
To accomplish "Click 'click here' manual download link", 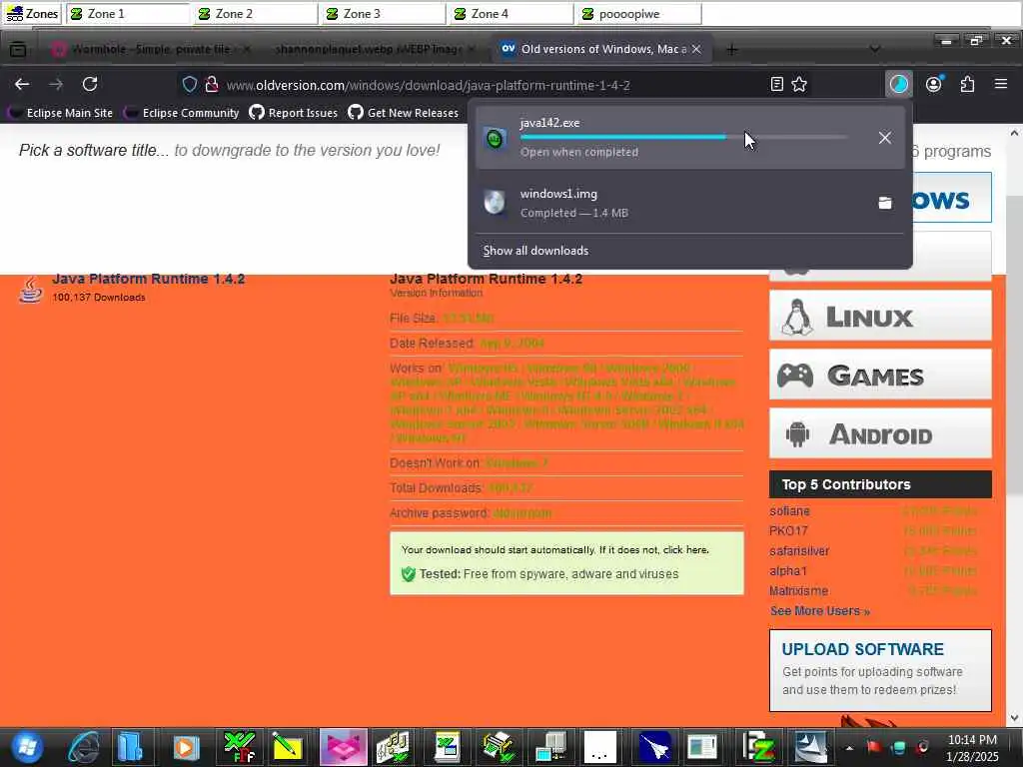I will (685, 550).
